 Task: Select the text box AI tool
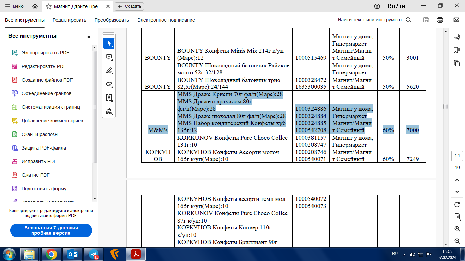tap(109, 98)
